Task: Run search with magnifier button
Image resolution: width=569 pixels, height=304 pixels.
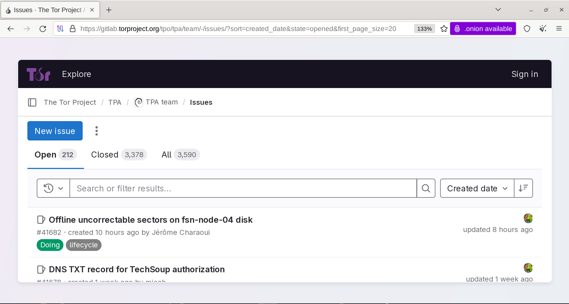Action: click(426, 188)
